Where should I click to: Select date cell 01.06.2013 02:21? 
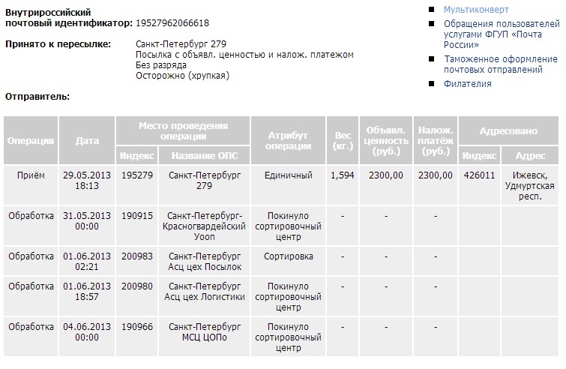[x=87, y=262]
